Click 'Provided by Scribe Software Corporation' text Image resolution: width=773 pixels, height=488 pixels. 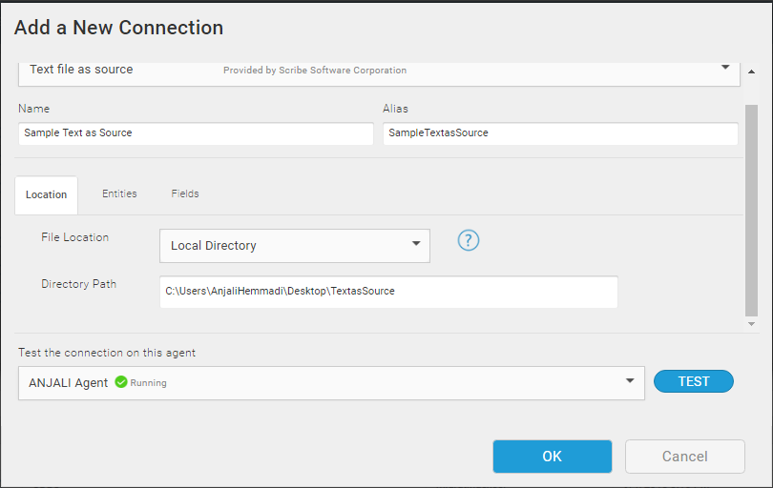pos(315,71)
